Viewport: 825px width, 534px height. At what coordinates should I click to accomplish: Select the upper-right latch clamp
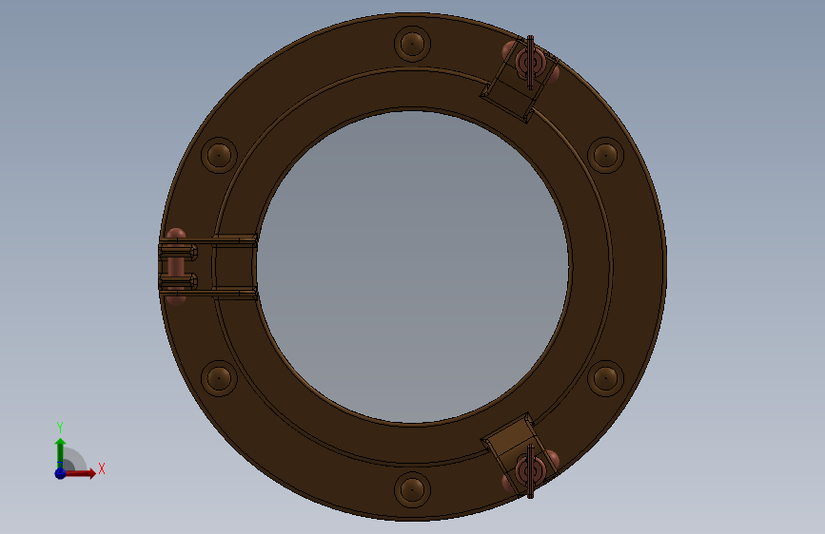521,79
